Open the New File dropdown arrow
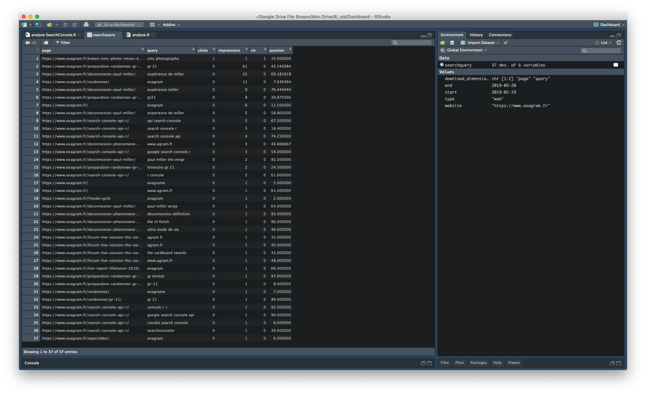The height and width of the screenshot is (395, 646). pos(30,25)
